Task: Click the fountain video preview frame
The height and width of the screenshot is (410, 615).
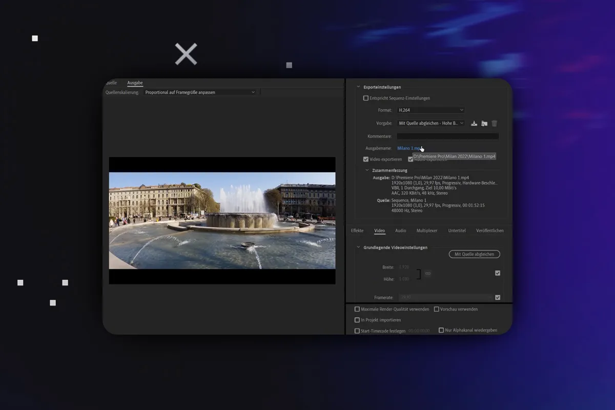Action: [222, 220]
